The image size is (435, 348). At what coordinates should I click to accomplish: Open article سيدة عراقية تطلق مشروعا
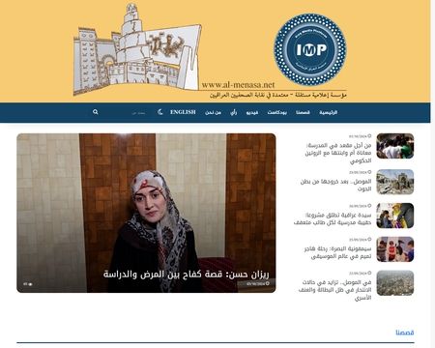coord(333,218)
